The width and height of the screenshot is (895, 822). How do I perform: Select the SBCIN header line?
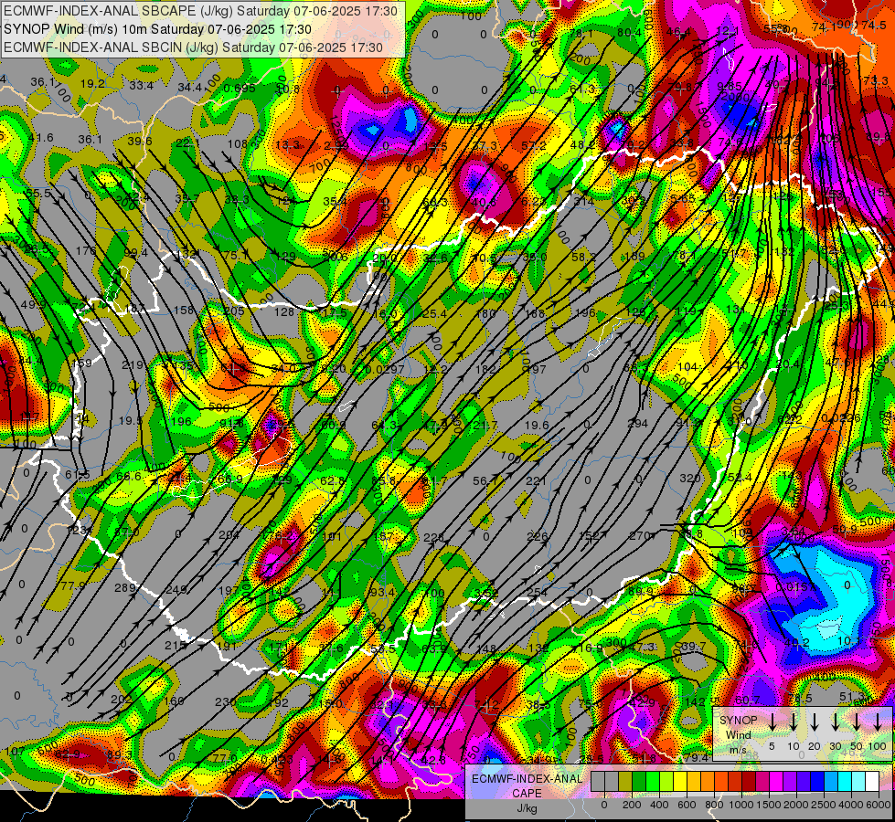click(193, 47)
